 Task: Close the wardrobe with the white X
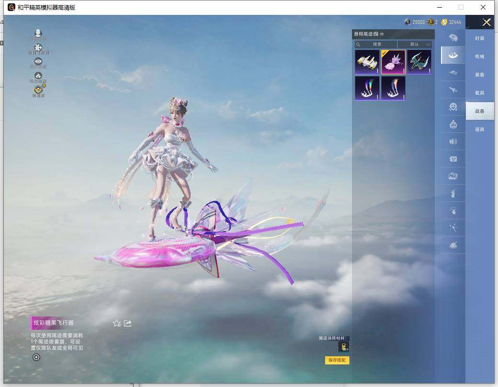pos(487,22)
